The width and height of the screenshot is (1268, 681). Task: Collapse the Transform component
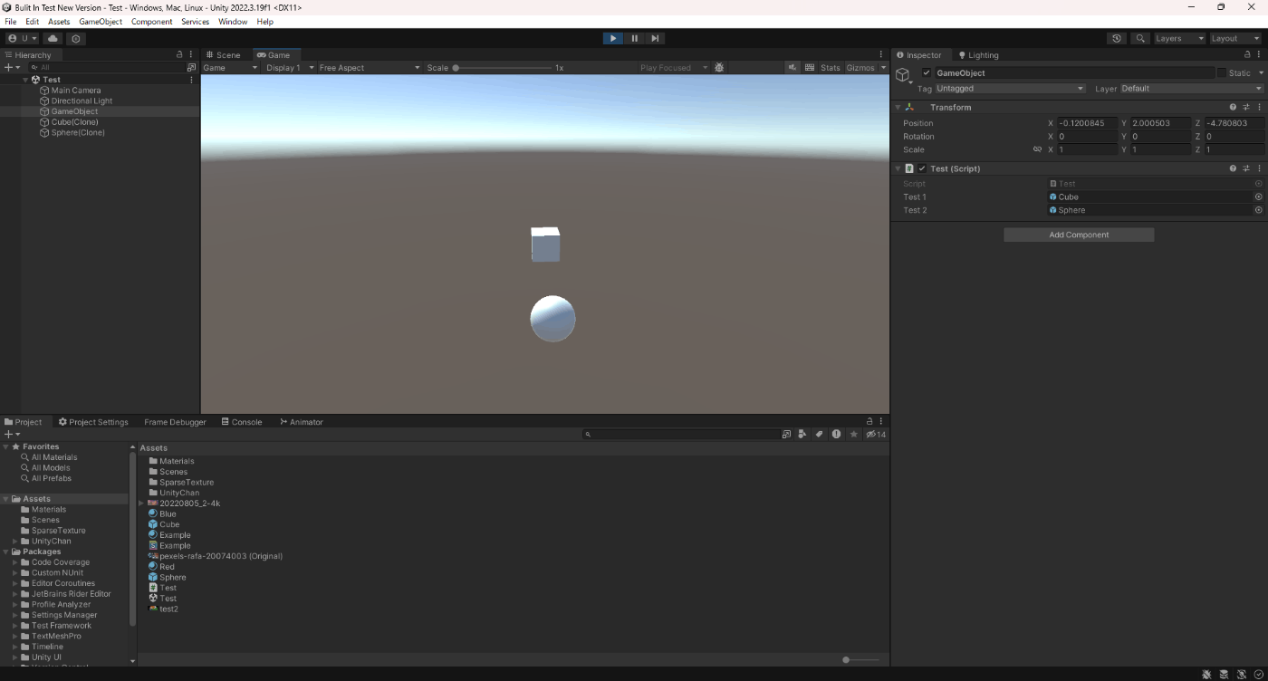click(x=898, y=107)
